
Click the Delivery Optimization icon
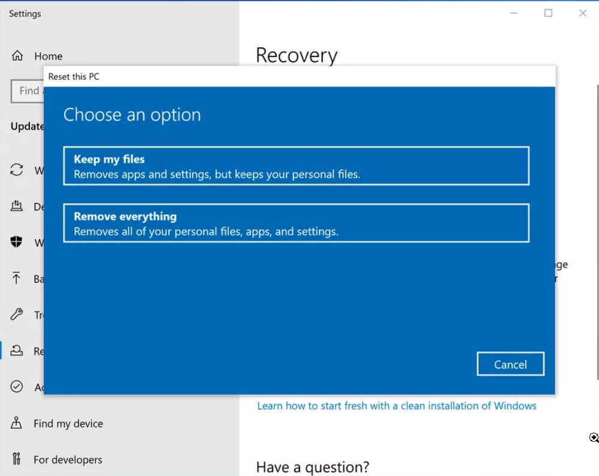point(16,206)
